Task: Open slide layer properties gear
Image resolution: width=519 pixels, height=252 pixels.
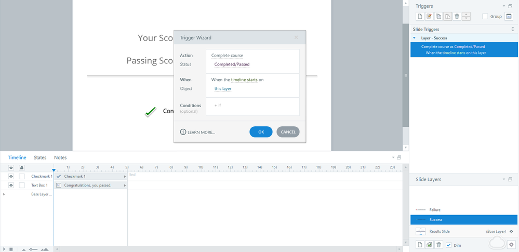Action: (x=510, y=245)
